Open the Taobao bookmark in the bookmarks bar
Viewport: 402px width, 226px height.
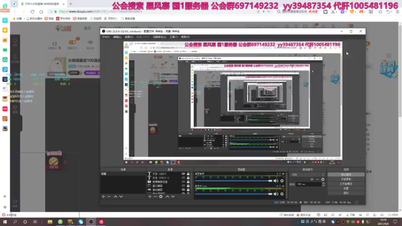coord(49,19)
